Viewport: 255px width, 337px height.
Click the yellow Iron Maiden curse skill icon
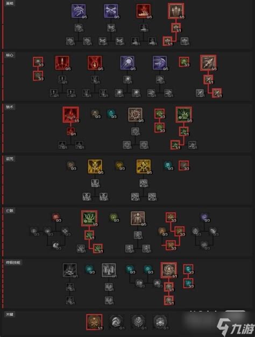click(144, 166)
